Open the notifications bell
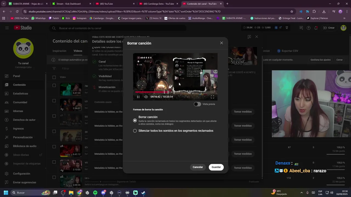The width and height of the screenshot is (351, 197). point(316,28)
